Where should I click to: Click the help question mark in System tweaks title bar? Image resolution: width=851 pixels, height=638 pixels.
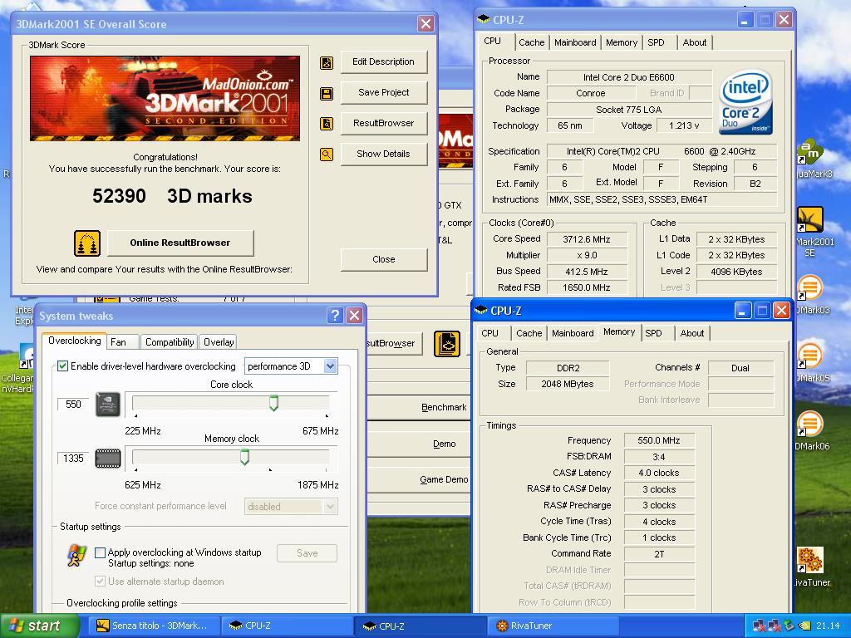tap(335, 315)
